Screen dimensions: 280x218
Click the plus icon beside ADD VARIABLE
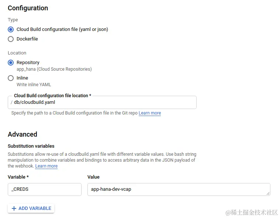(x=14, y=208)
